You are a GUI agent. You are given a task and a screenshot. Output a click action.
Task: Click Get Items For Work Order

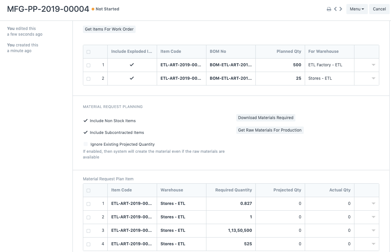(x=109, y=29)
